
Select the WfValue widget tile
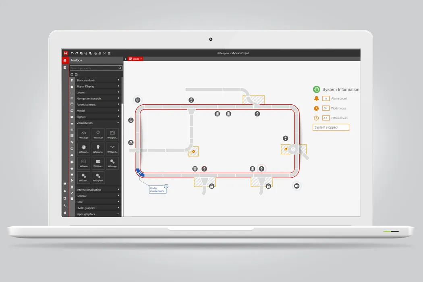(x=84, y=163)
